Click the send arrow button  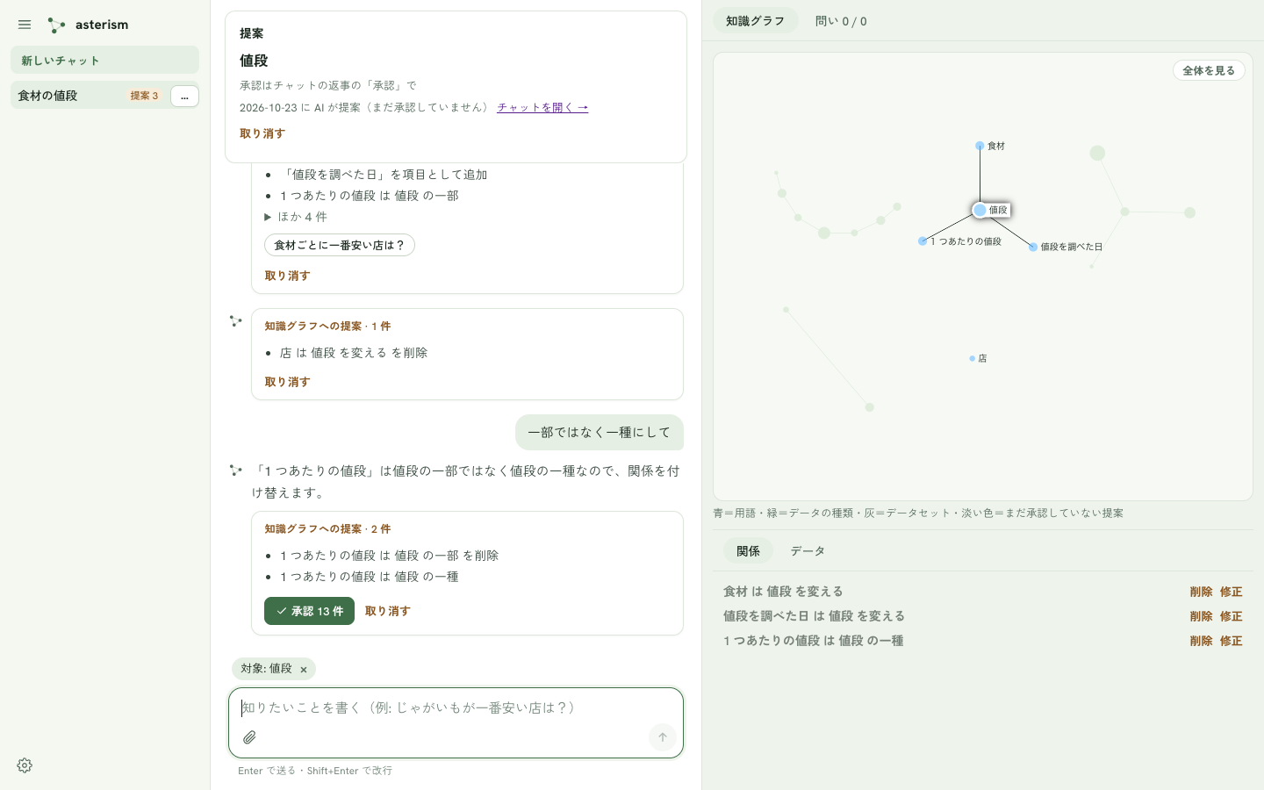coord(663,737)
